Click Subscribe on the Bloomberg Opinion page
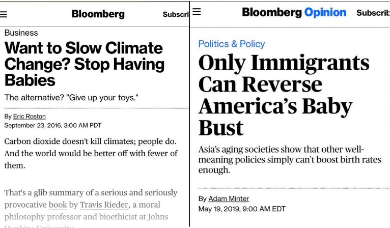Screen dimensions: 390x228 pyautogui.click(x=373, y=13)
